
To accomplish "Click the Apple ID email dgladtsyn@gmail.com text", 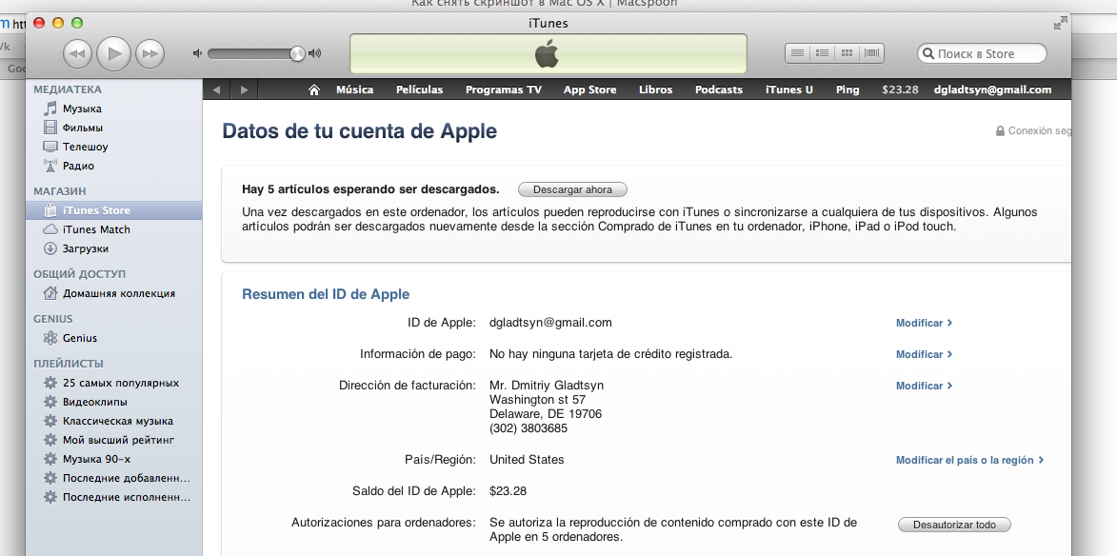I will [x=550, y=323].
